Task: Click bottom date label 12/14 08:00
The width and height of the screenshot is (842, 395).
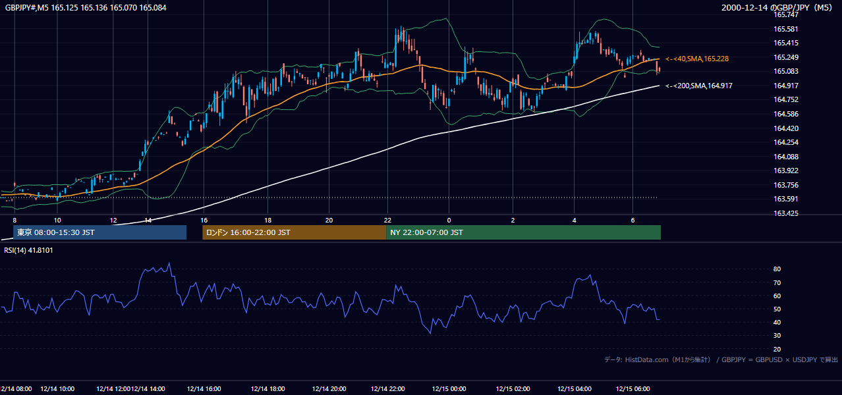Action: (16, 388)
